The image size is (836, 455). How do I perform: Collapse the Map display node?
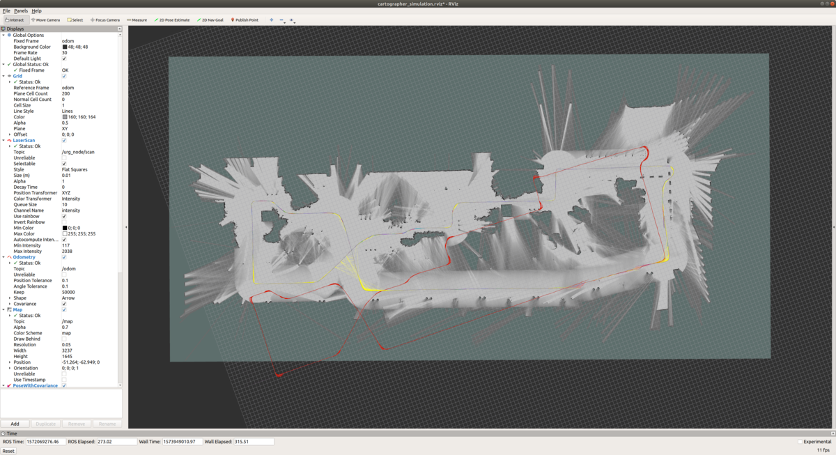pyautogui.click(x=3, y=309)
